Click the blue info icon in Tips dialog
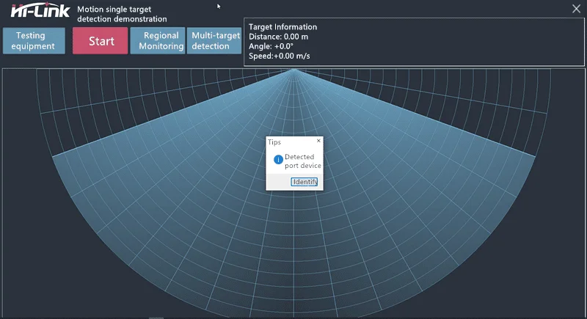The height and width of the screenshot is (319, 587). click(x=278, y=160)
